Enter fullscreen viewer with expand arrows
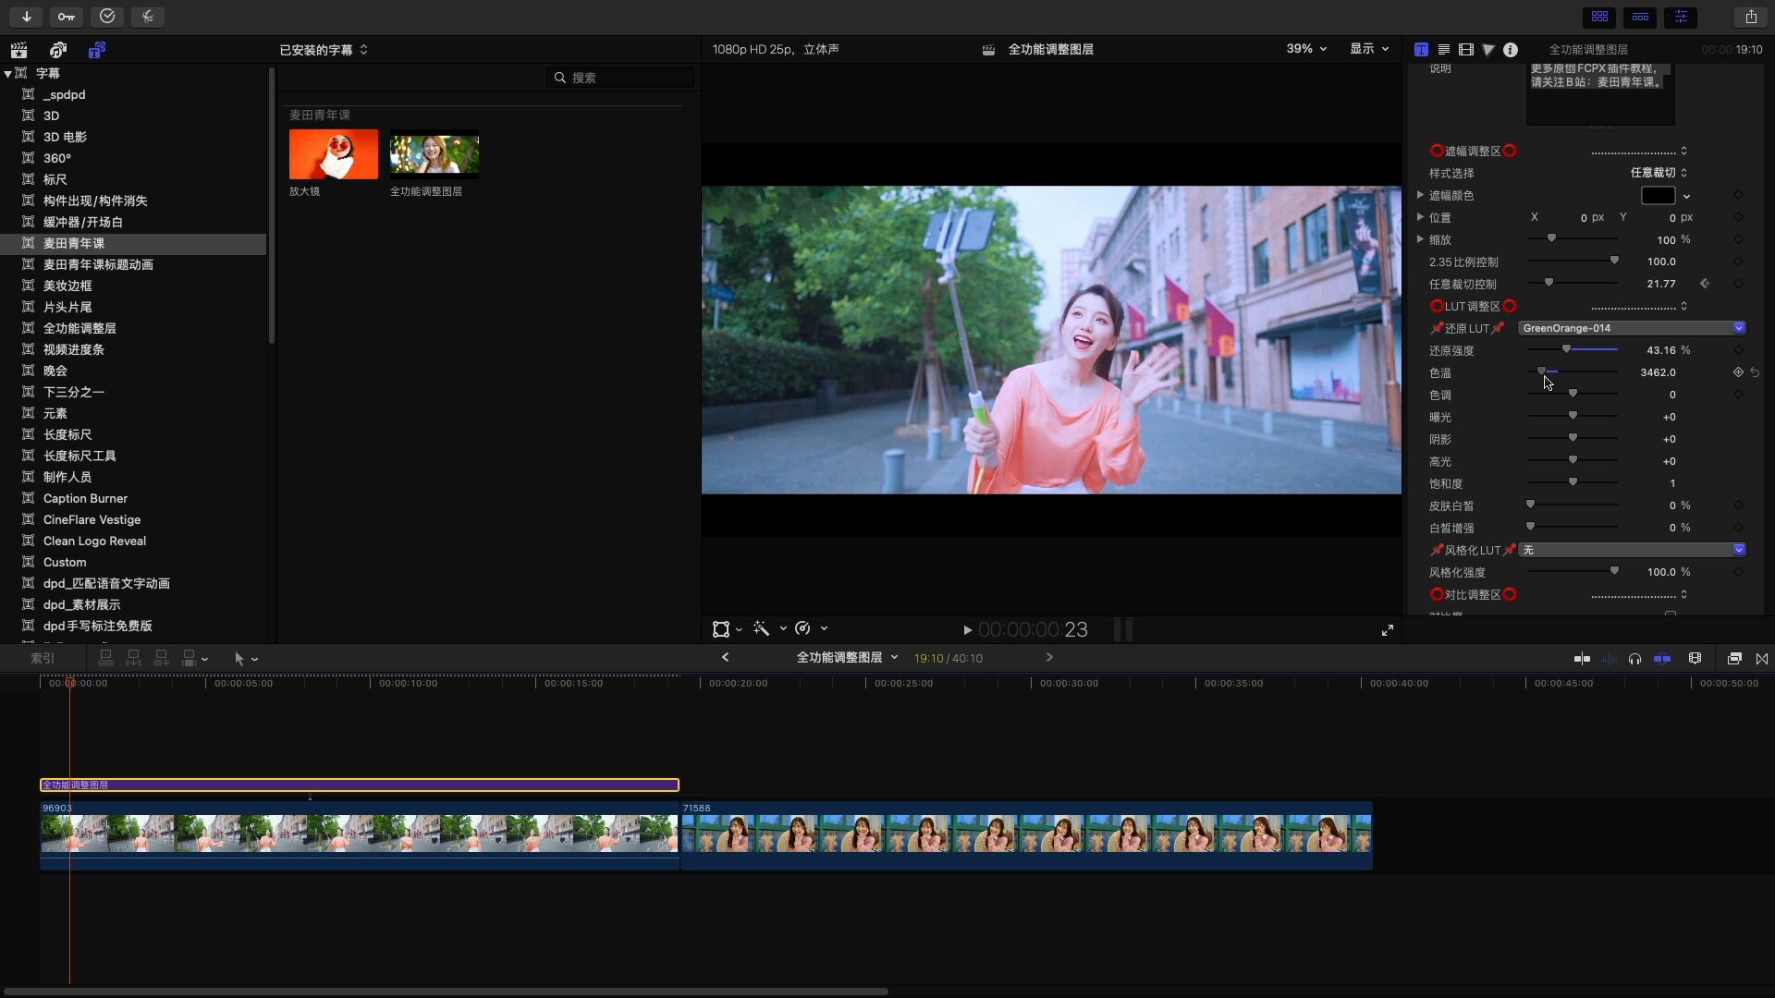This screenshot has height=998, width=1775. (1388, 630)
